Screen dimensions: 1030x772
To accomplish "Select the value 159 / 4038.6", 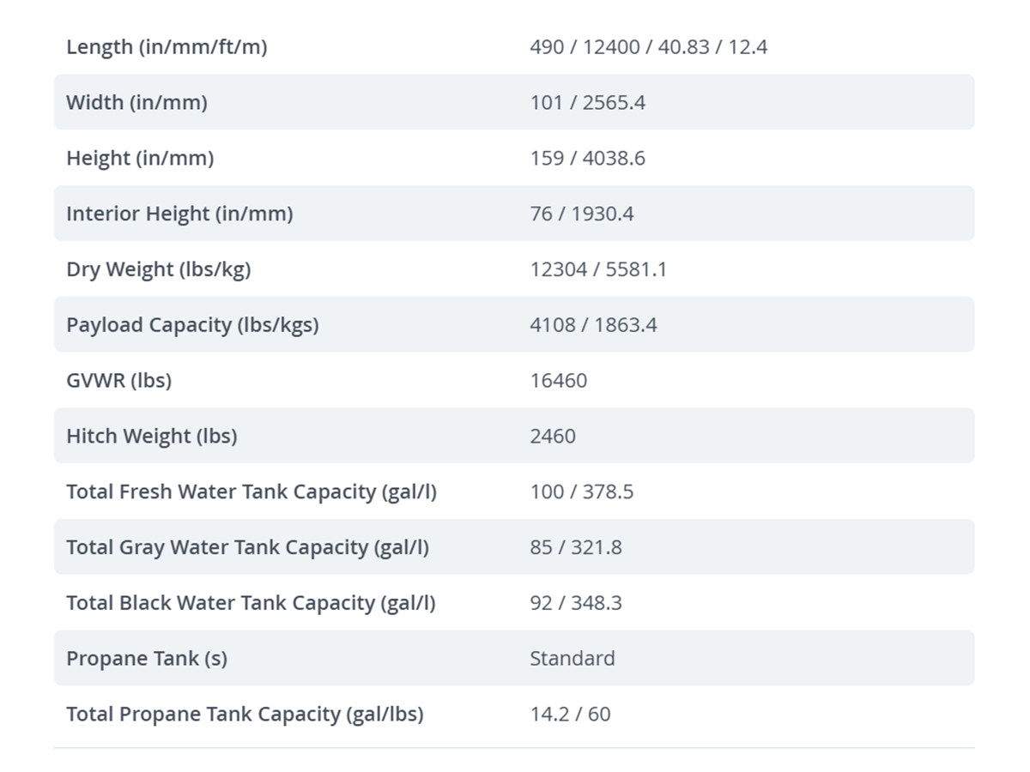I will 587,159.
